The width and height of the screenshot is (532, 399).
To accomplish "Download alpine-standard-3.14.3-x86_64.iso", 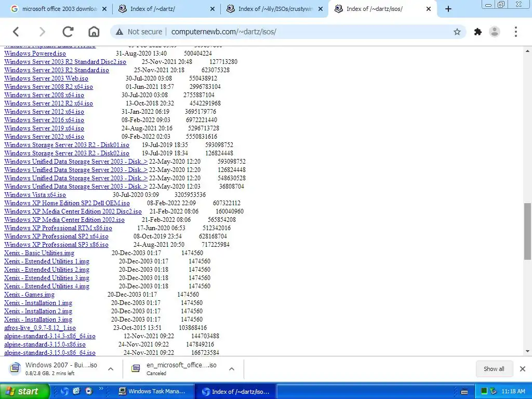I will click(49, 336).
